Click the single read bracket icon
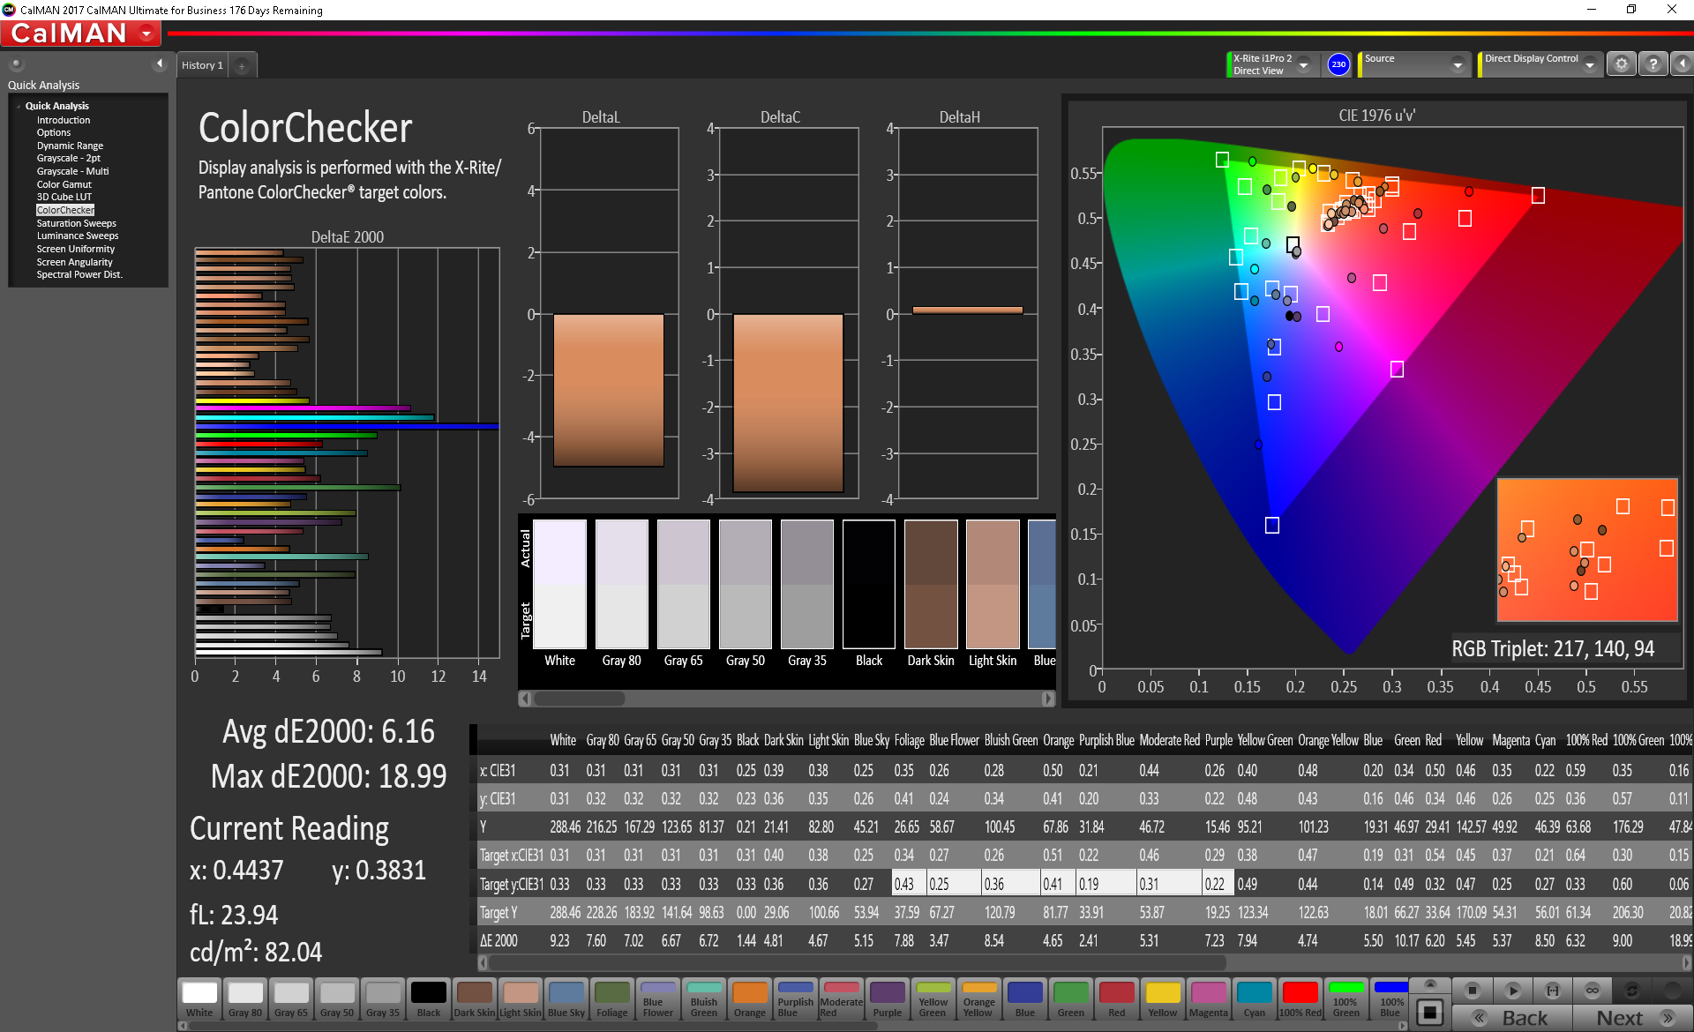The height and width of the screenshot is (1032, 1694). (x=1553, y=991)
